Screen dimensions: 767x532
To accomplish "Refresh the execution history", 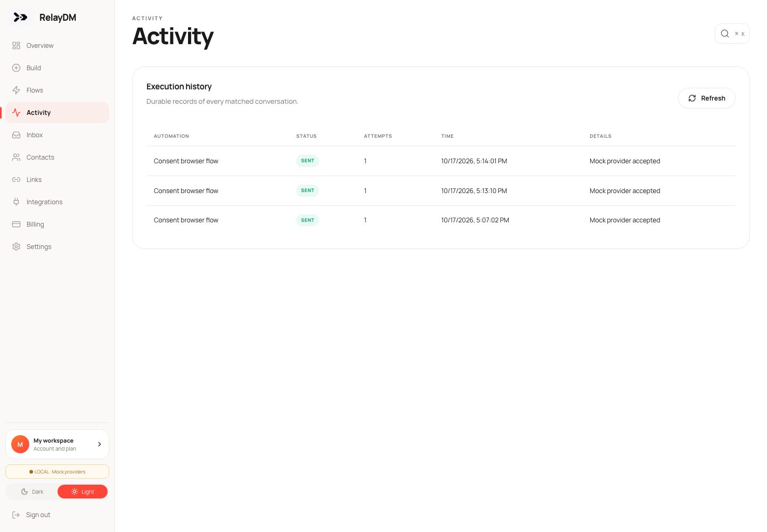I will [707, 98].
